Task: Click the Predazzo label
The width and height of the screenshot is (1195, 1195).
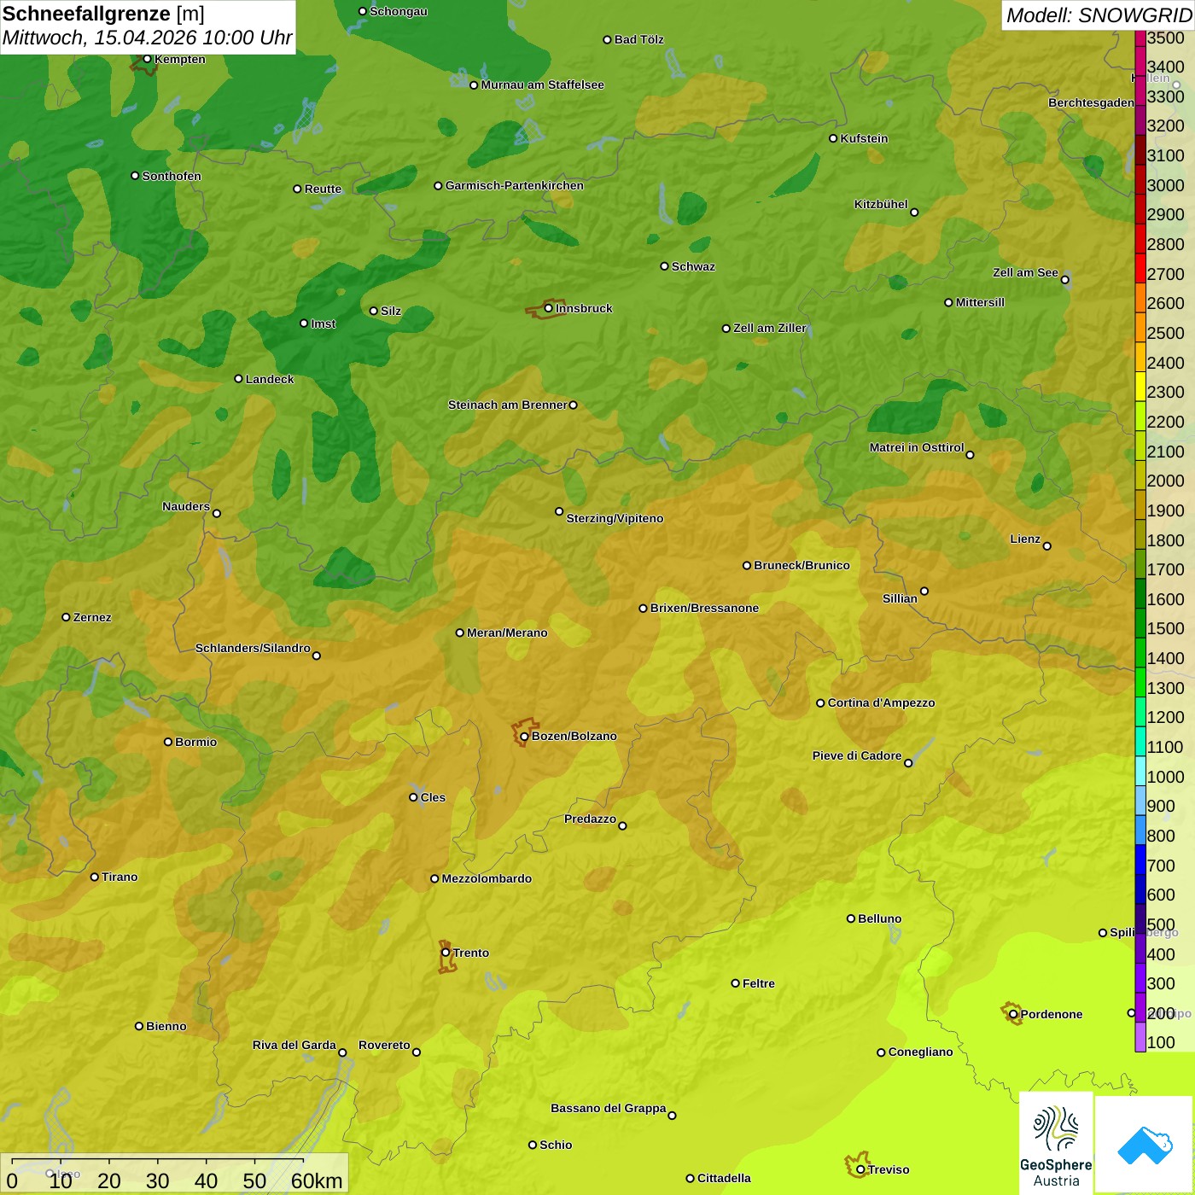Action: [x=590, y=819]
